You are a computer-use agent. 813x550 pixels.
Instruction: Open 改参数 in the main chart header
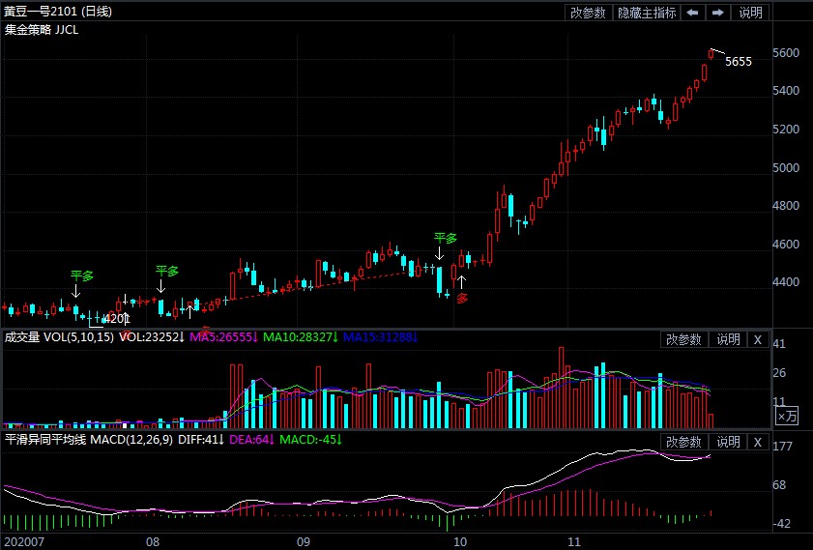(x=588, y=13)
